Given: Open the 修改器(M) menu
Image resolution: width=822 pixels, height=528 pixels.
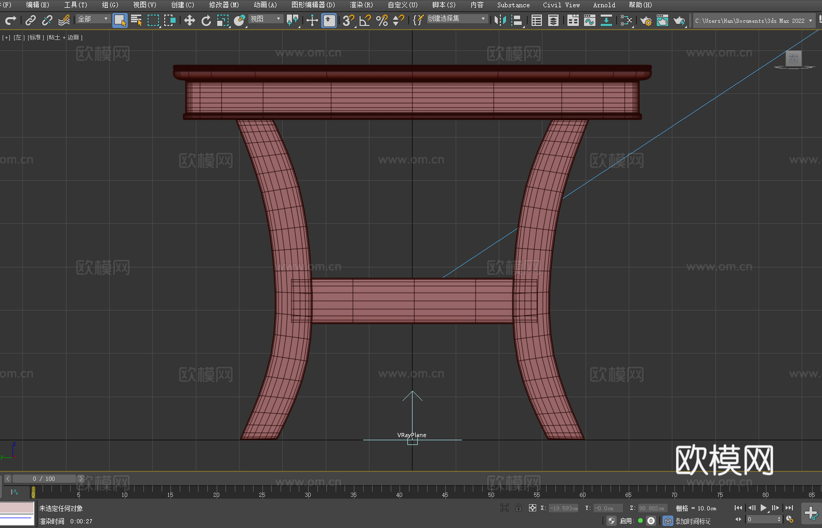Looking at the screenshot, I should pyautogui.click(x=224, y=5).
